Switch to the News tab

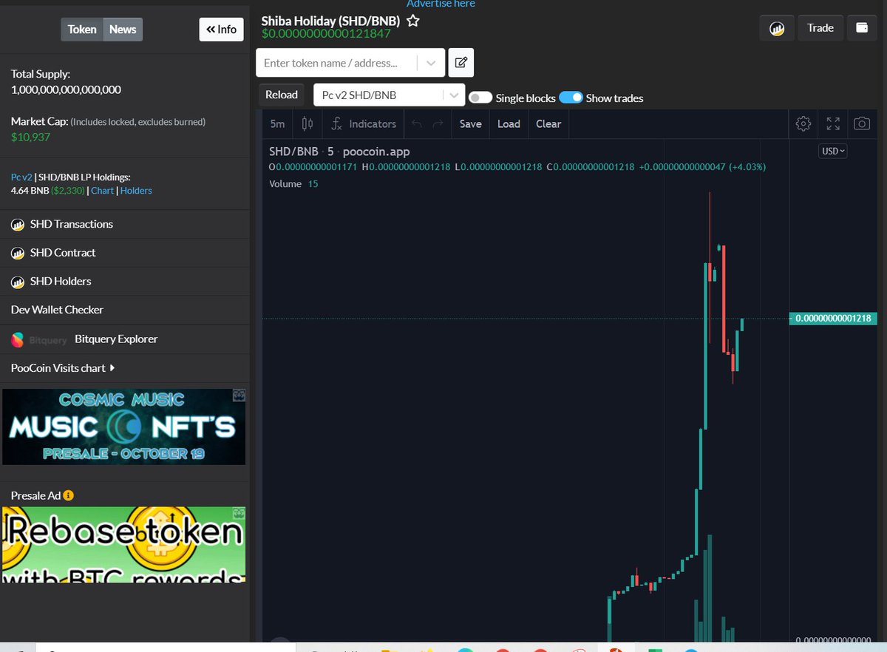pyautogui.click(x=123, y=30)
